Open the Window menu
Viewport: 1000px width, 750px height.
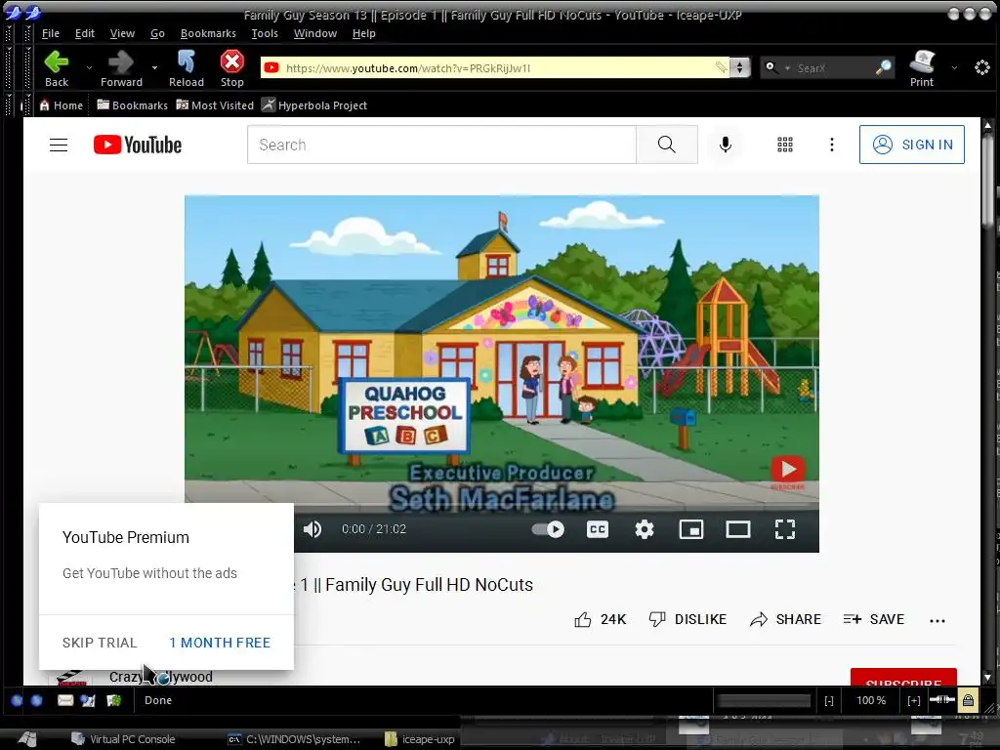pyautogui.click(x=315, y=33)
